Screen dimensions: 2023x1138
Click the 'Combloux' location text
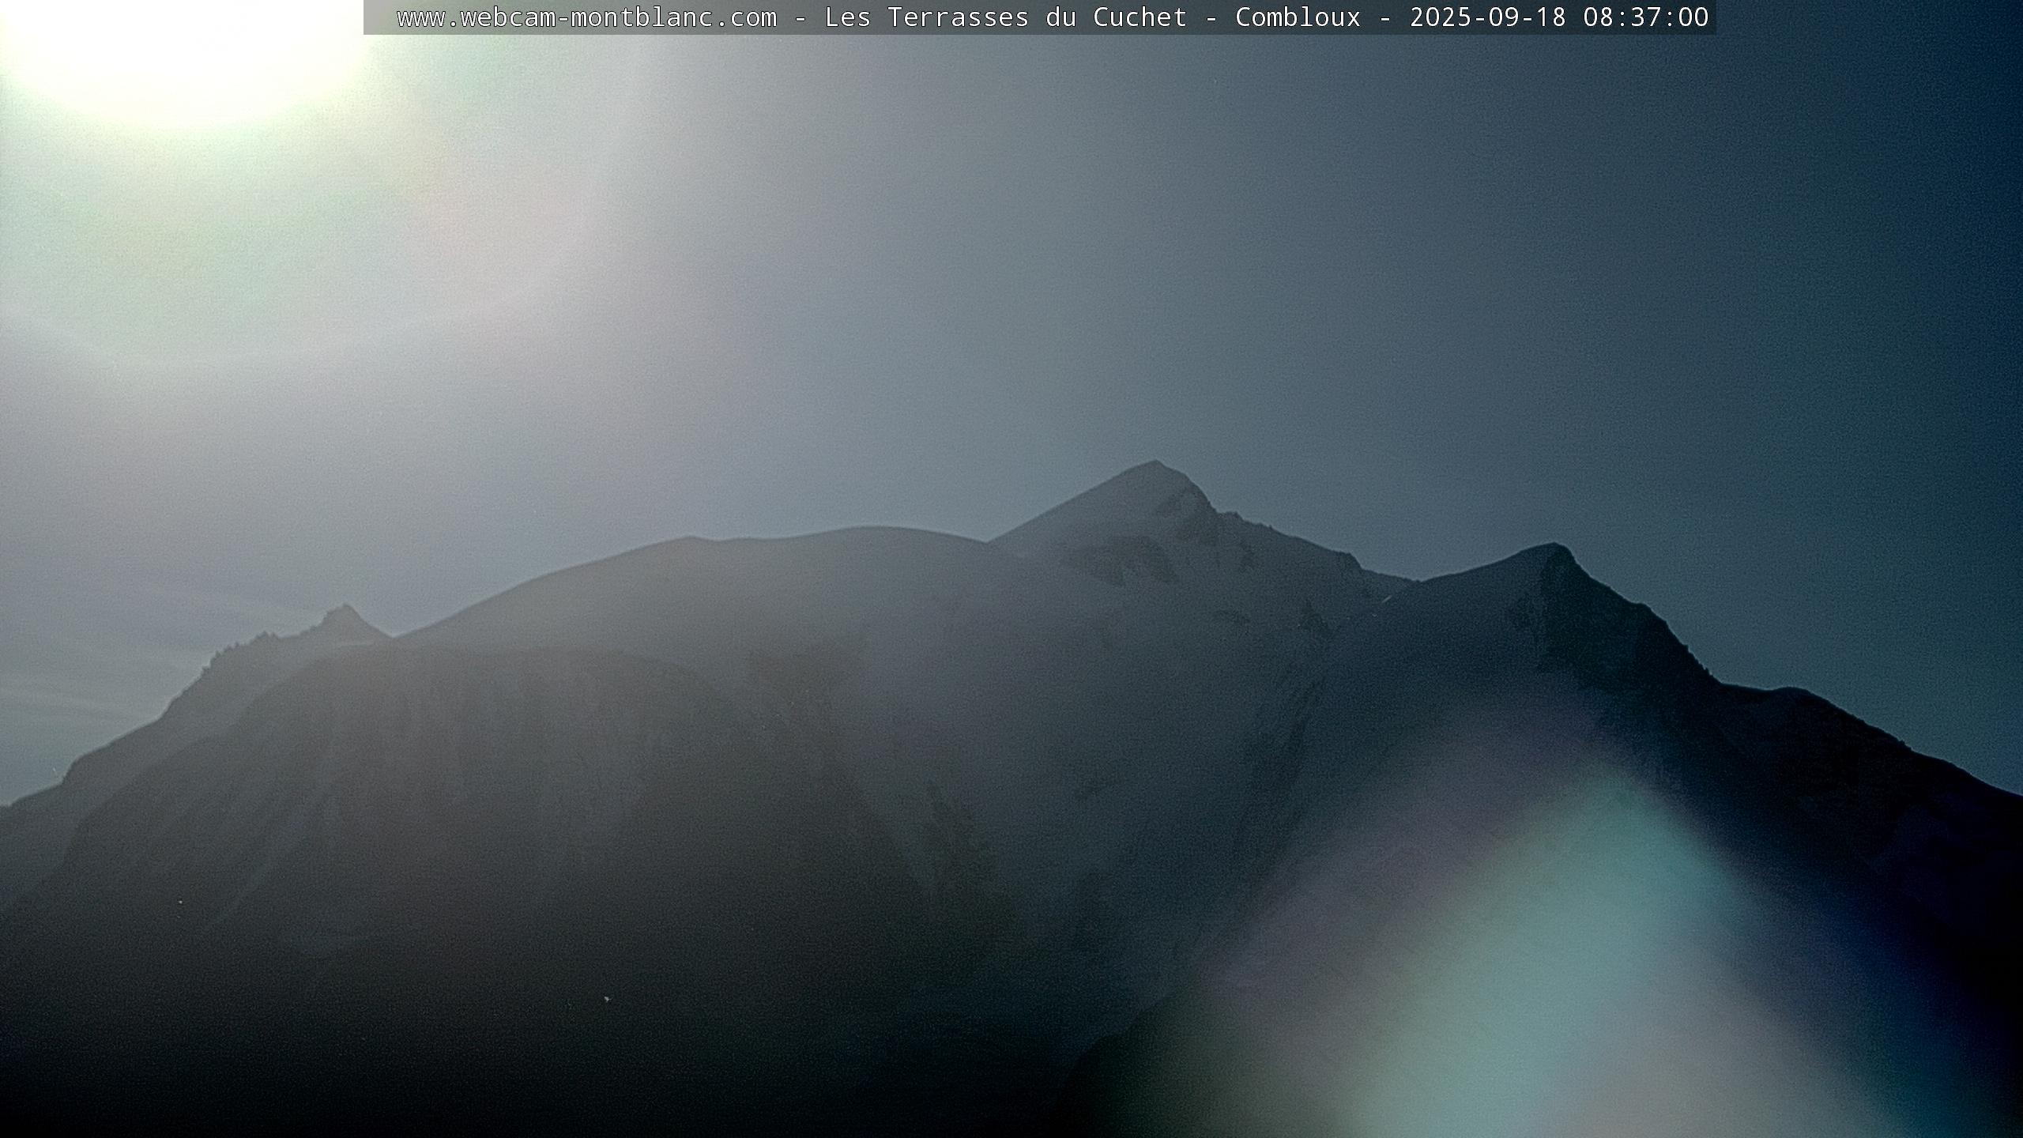click(x=1298, y=17)
